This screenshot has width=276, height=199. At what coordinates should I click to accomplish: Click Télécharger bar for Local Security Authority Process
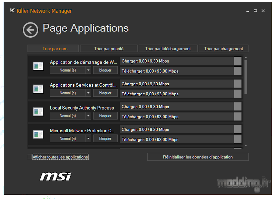tap(180, 117)
